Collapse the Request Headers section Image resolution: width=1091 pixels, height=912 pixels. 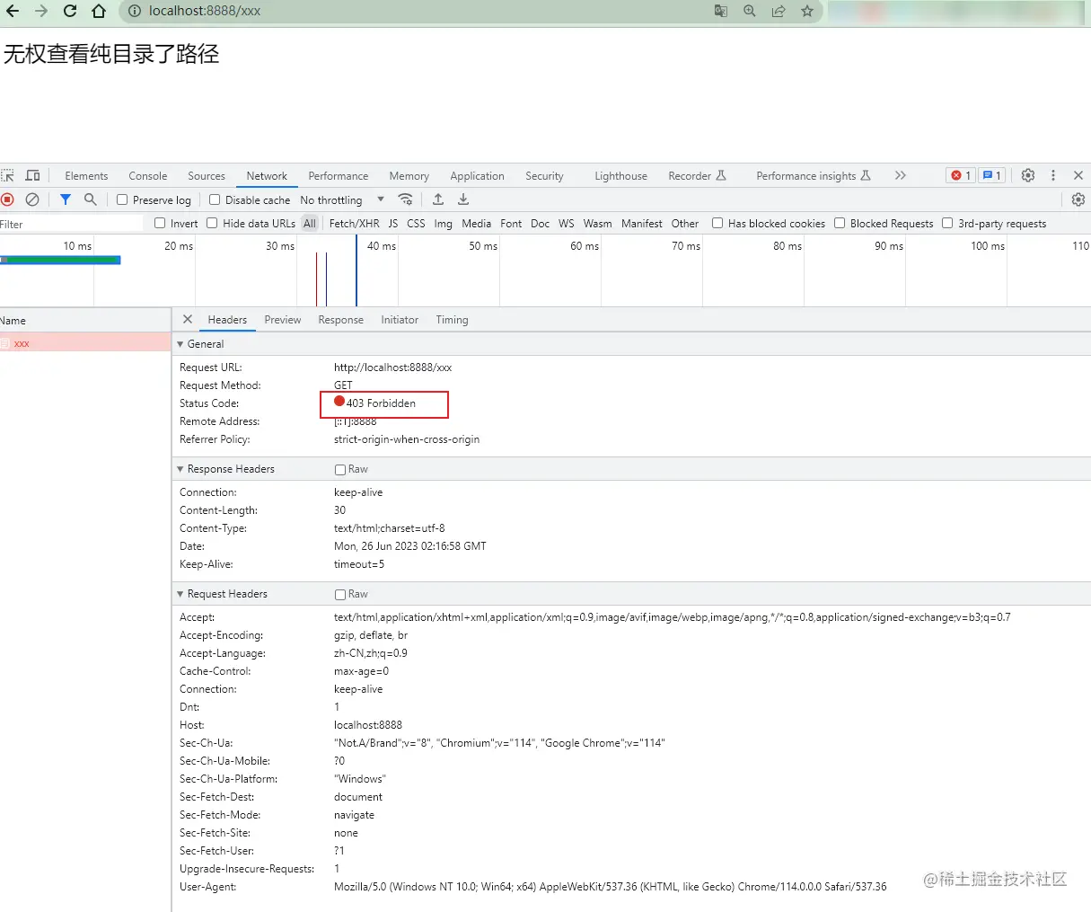click(x=180, y=594)
